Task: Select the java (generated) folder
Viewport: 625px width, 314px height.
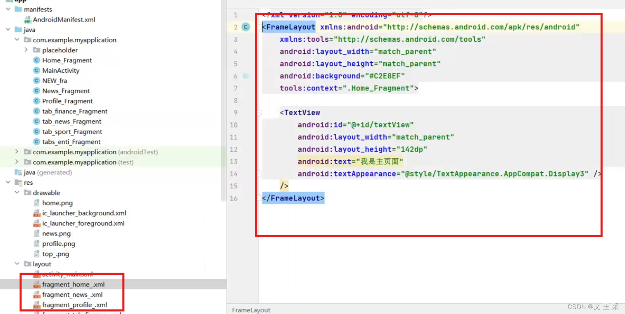Action: point(48,172)
